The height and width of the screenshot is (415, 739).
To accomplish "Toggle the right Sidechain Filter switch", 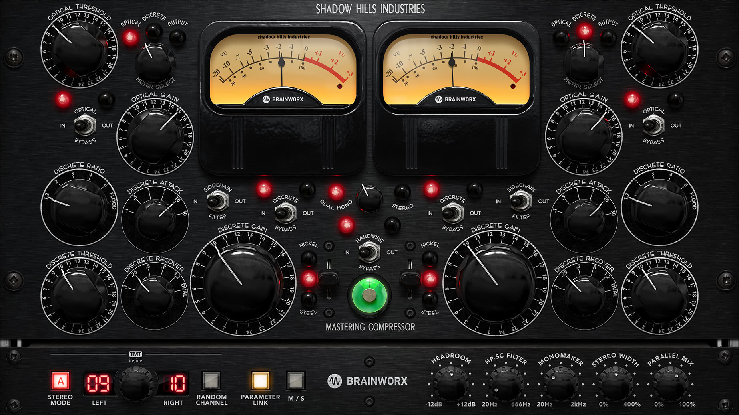I will coord(521,201).
